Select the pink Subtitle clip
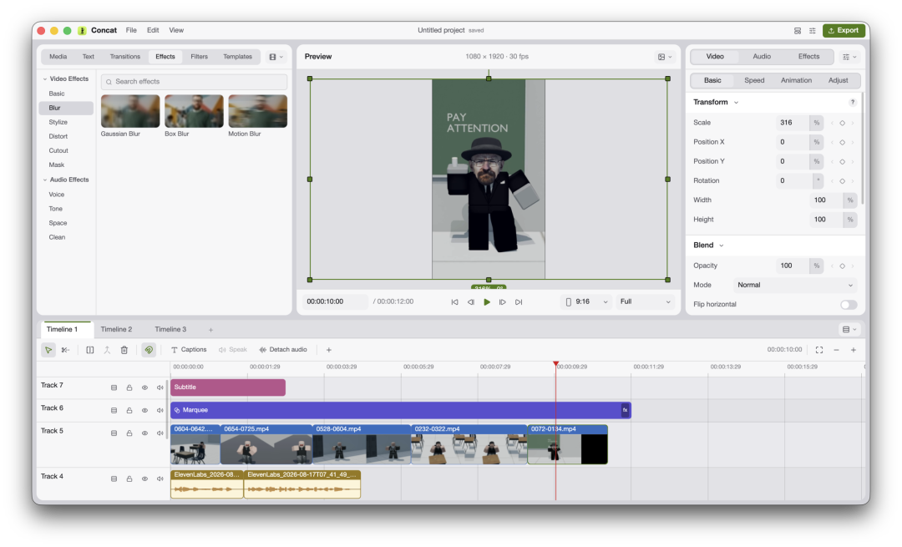 (x=228, y=387)
